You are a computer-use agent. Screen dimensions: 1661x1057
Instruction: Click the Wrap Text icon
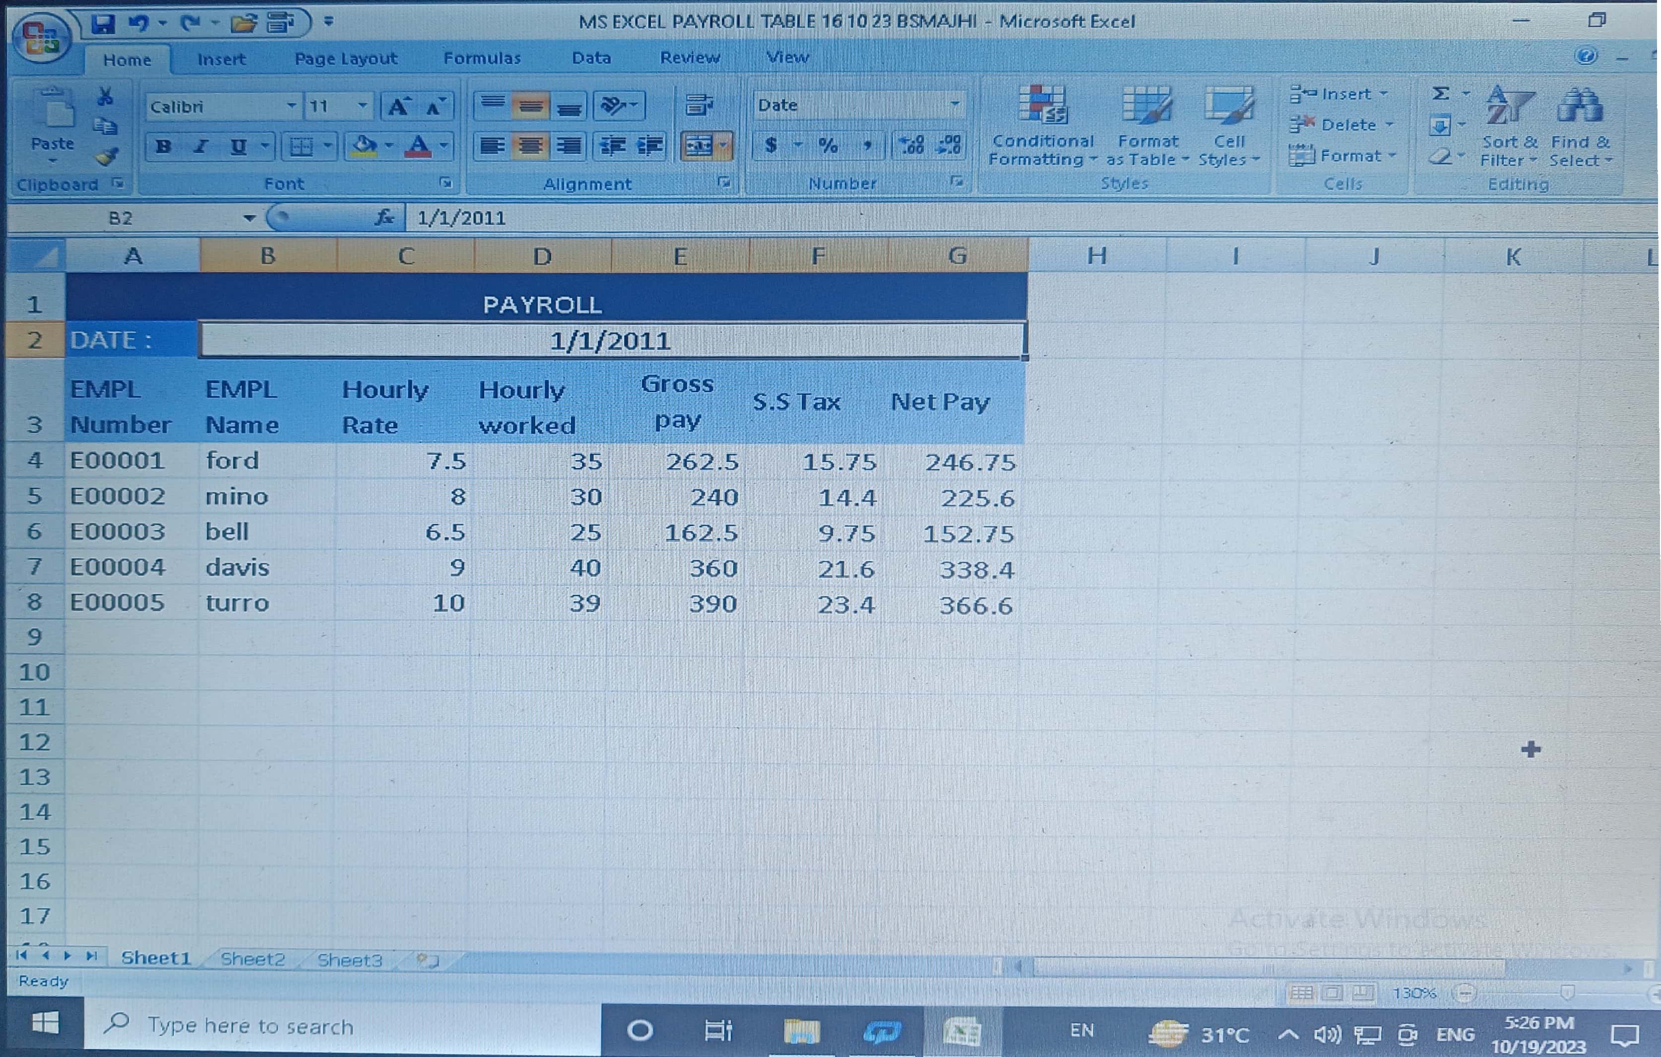click(x=699, y=105)
